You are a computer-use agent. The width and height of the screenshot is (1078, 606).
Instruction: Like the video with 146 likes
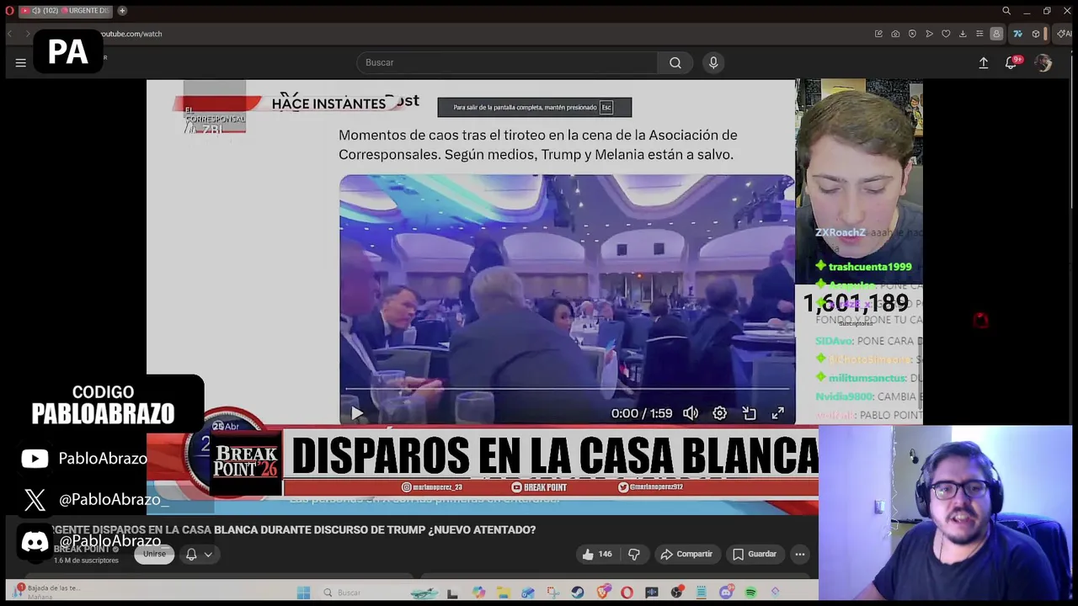pyautogui.click(x=597, y=554)
